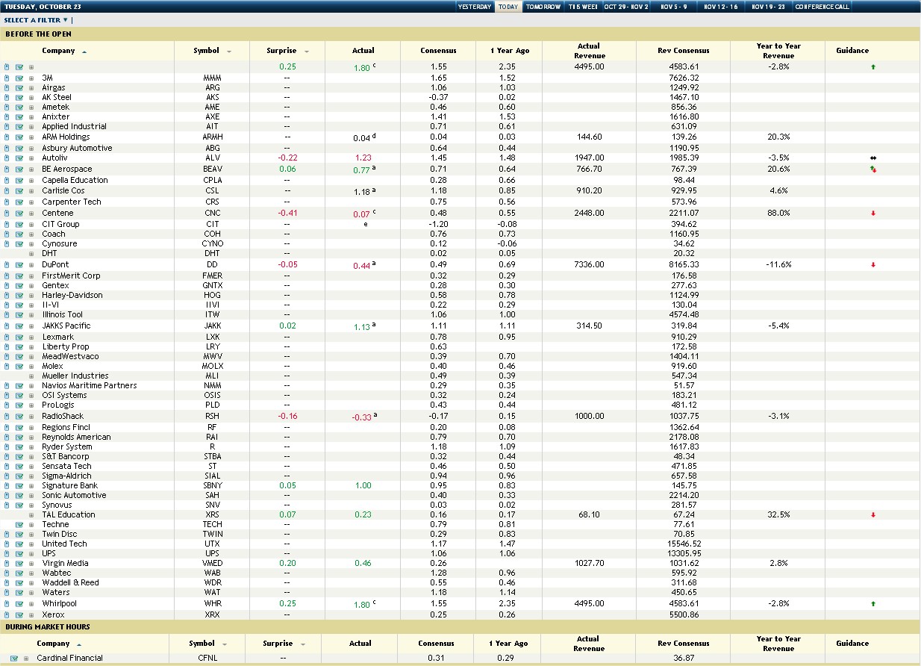The width and height of the screenshot is (921, 666).
Task: Click the envelope alert icon for Harley-Davidson
Action: coord(19,295)
